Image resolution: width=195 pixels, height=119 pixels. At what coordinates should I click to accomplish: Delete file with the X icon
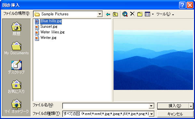pos(132,14)
